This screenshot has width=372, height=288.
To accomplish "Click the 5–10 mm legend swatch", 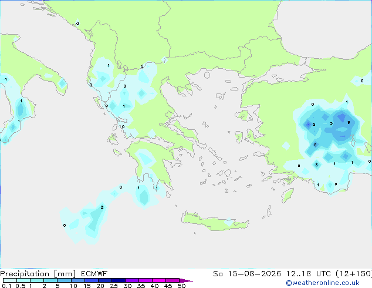I will 64,280.
